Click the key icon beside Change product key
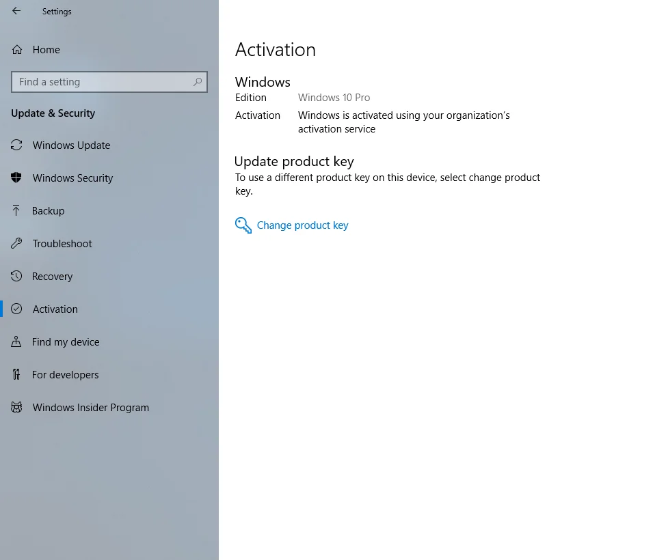Screen dimensions: 668x560 [x=243, y=225]
